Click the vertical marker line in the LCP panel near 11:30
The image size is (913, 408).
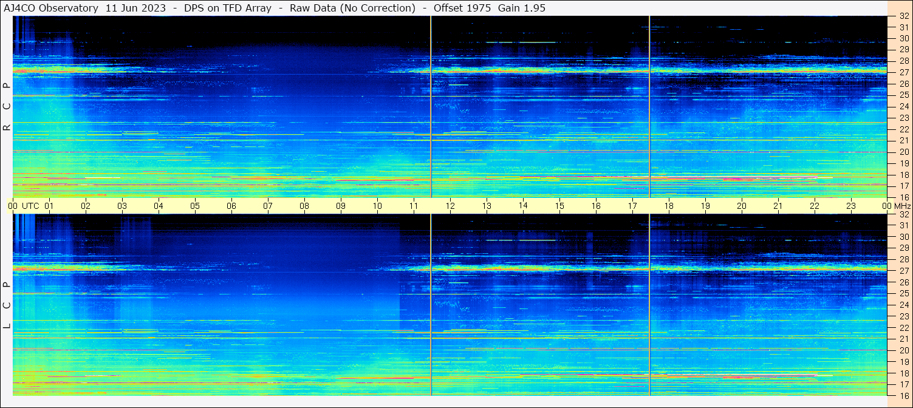pyautogui.click(x=431, y=305)
